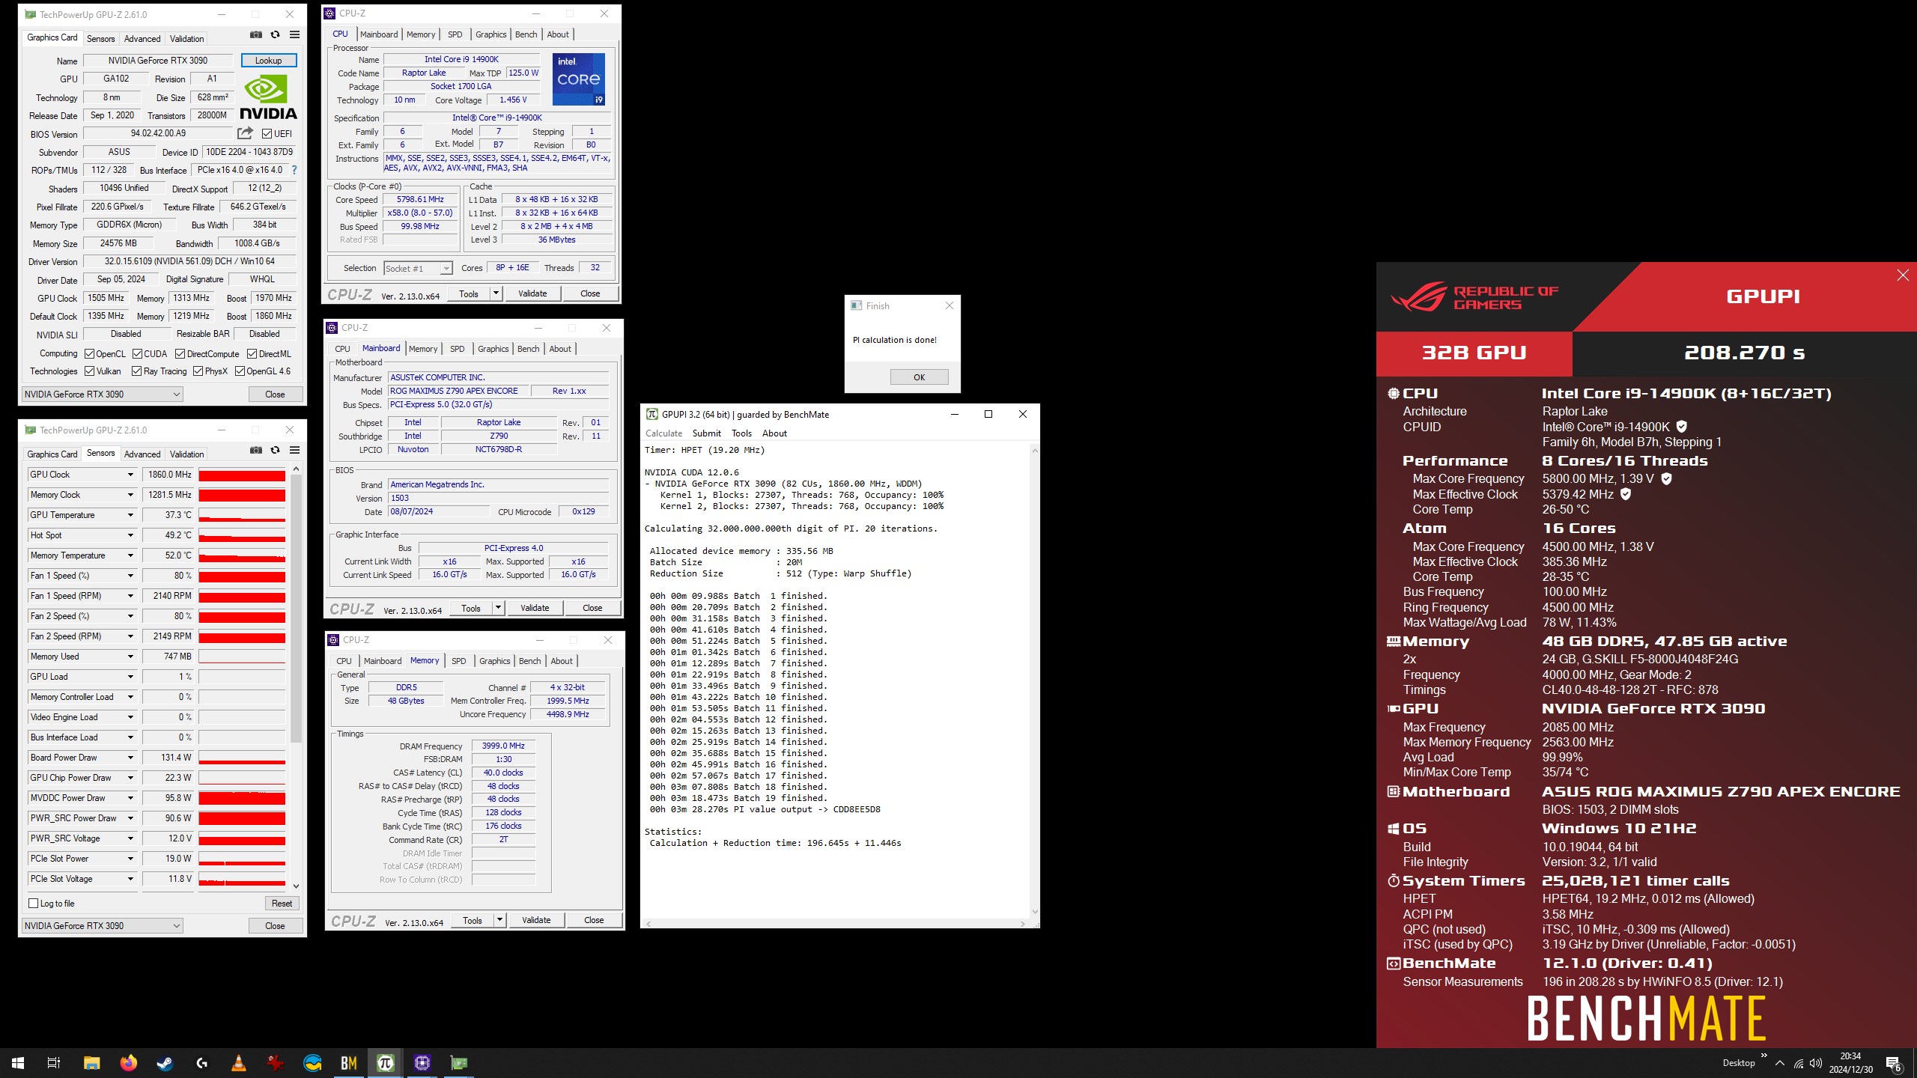Image resolution: width=1917 pixels, height=1078 pixels.
Task: Switch to GPUPI taskbar icon
Action: click(x=386, y=1063)
